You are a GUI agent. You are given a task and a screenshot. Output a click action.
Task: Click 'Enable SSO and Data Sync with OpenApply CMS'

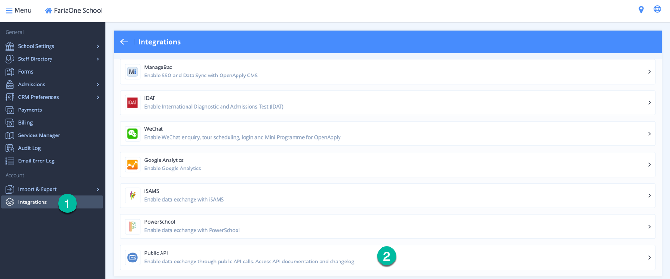pyautogui.click(x=201, y=76)
